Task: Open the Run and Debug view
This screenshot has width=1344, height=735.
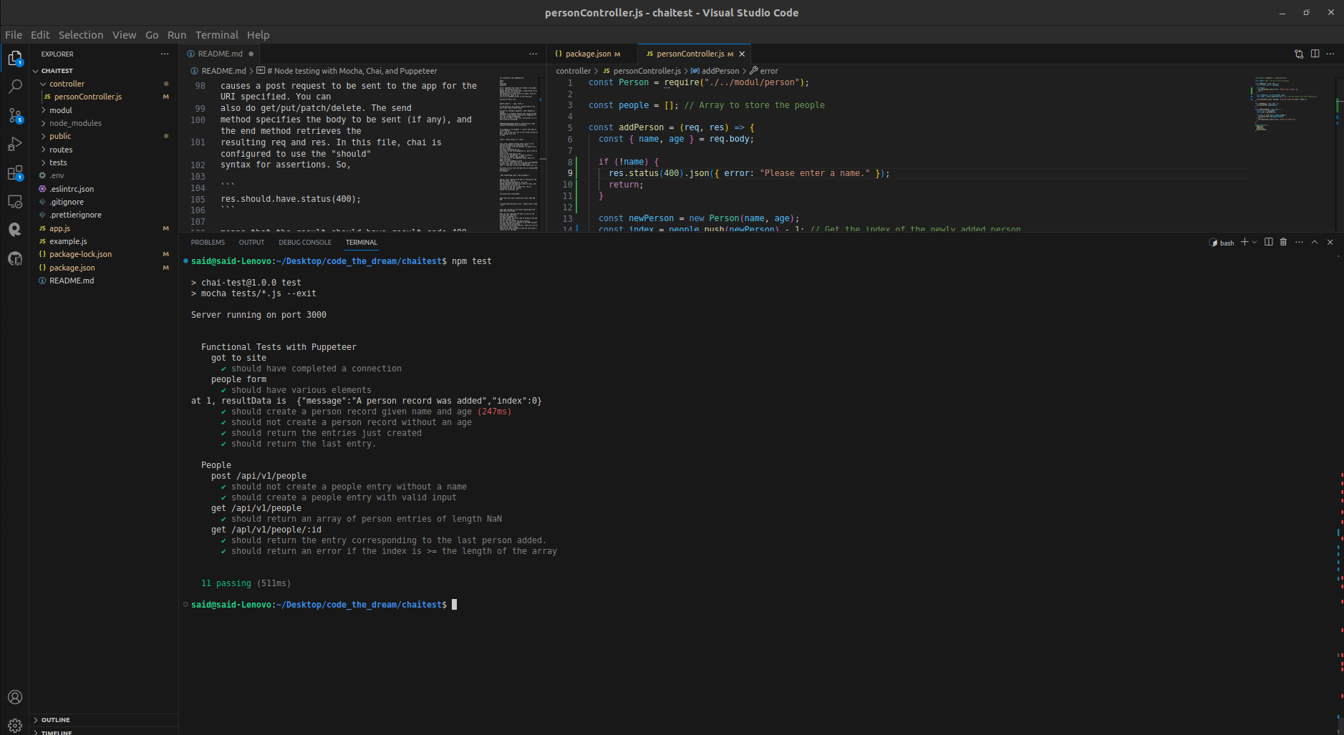Action: (x=15, y=145)
